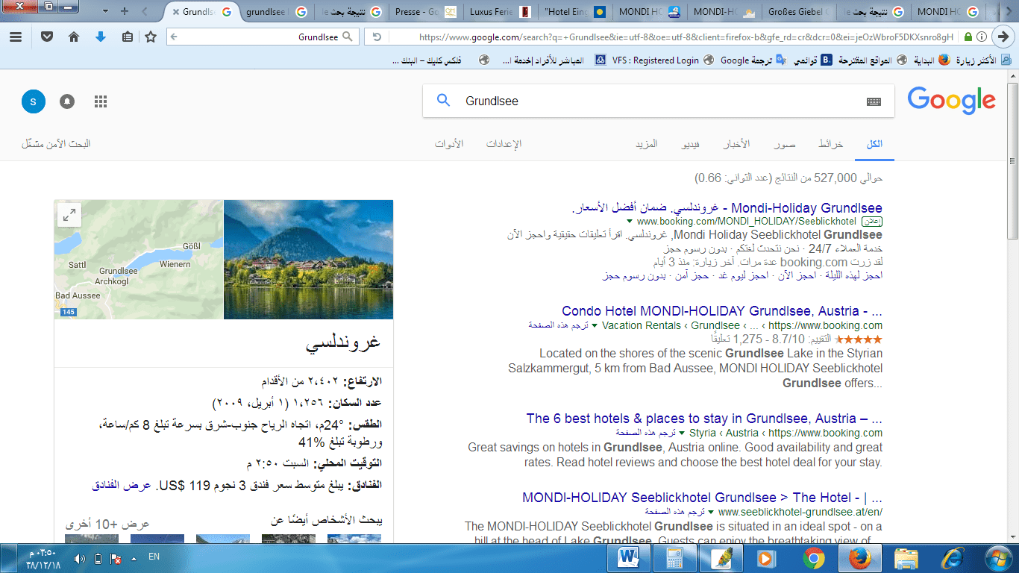Click the green padlock security icon
The height and width of the screenshot is (573, 1019).
click(x=968, y=37)
